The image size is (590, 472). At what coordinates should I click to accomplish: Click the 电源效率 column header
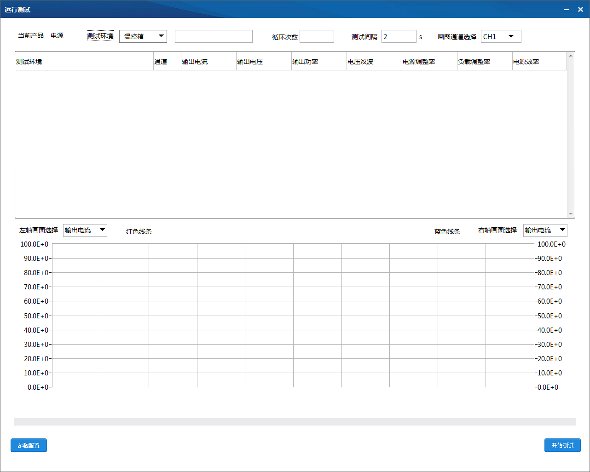(x=539, y=62)
